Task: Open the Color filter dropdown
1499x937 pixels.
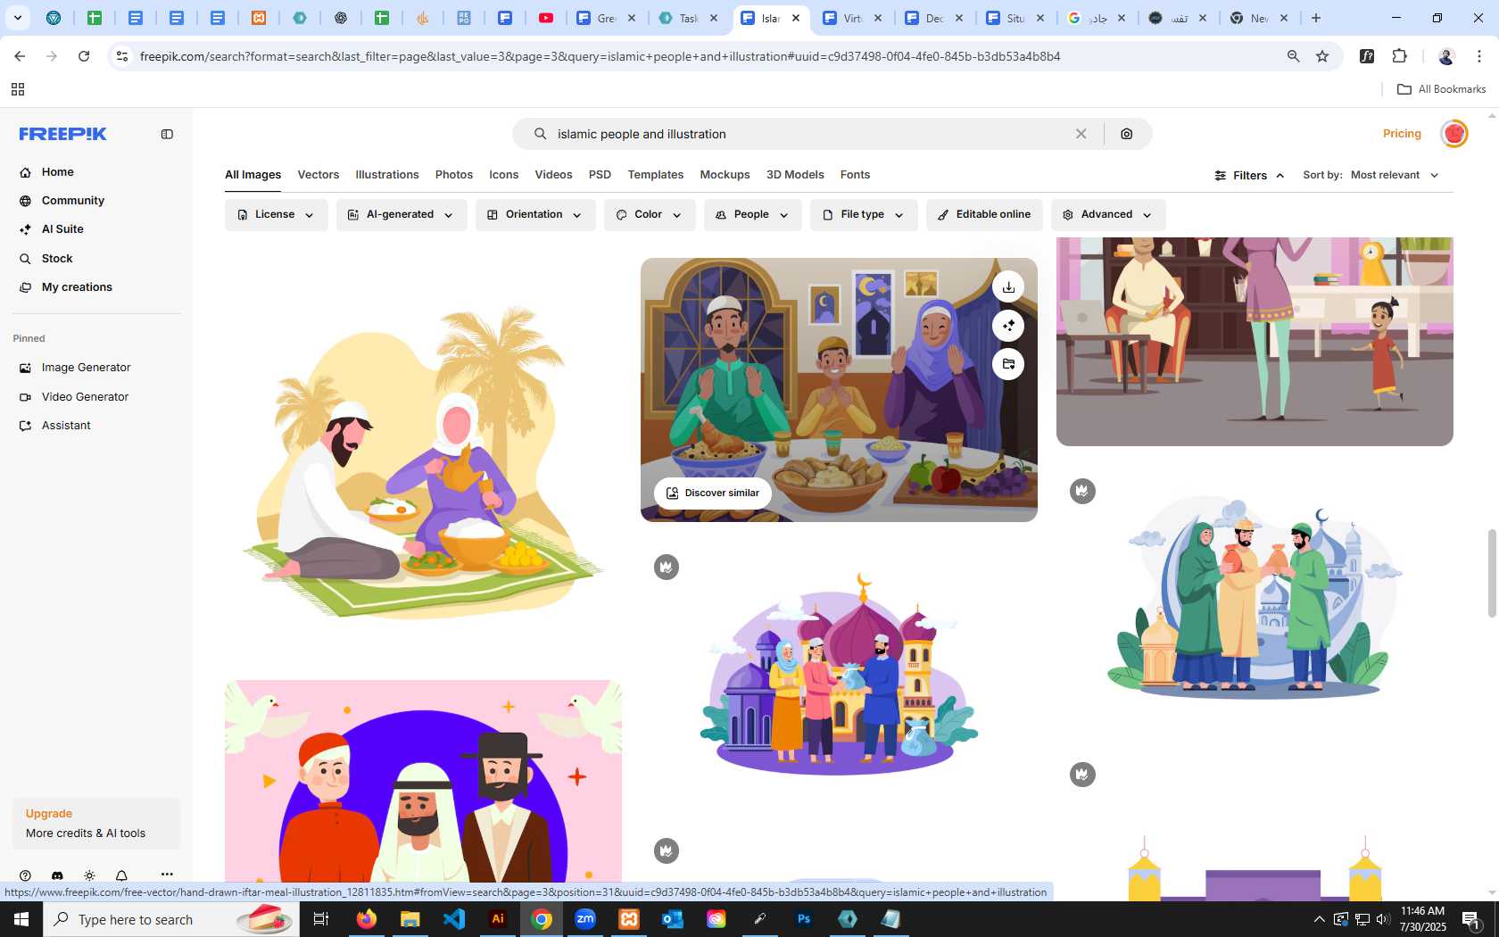Action: 650,215
